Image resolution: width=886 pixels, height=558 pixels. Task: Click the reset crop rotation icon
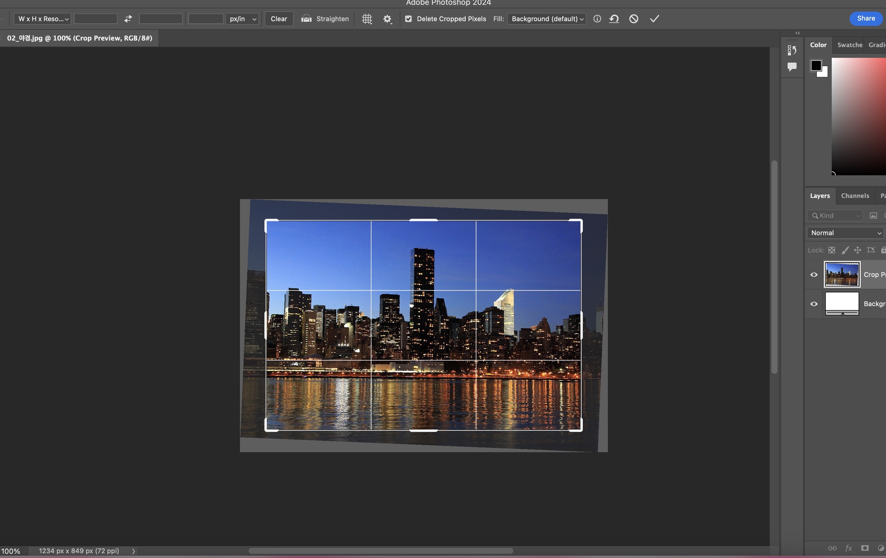[614, 19]
